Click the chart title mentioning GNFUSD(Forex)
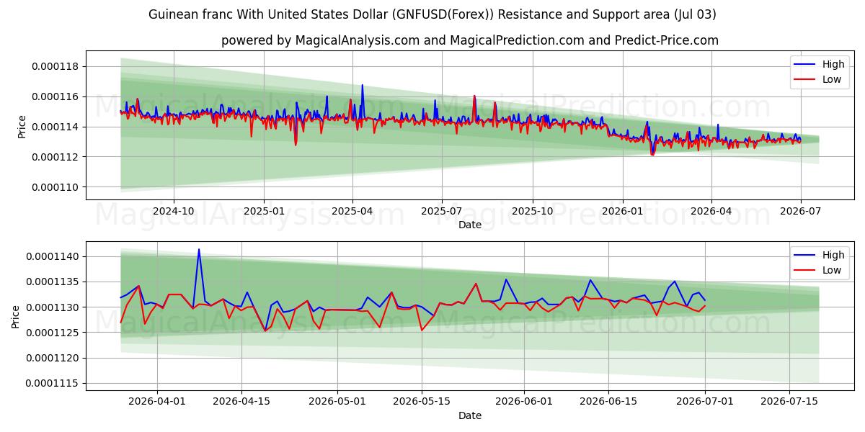The width and height of the screenshot is (865, 432). pos(432,14)
